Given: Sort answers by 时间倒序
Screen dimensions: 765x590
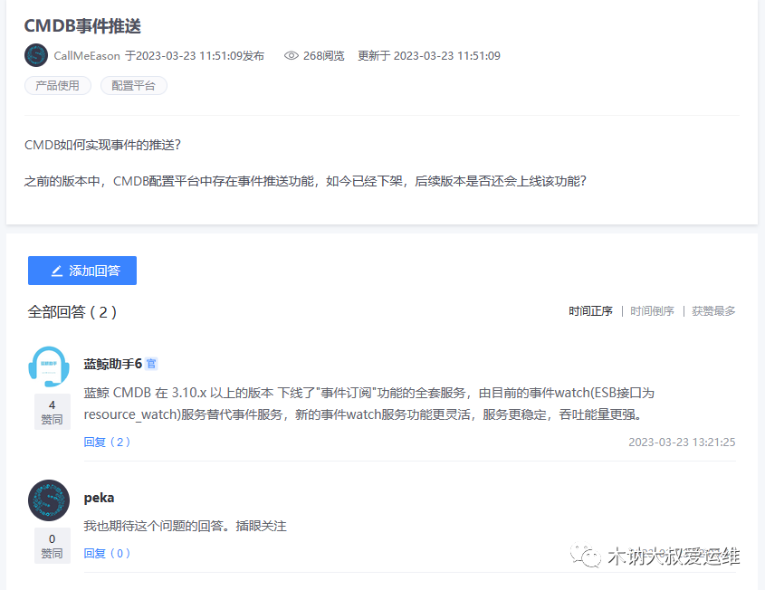Looking at the screenshot, I should 653,311.
